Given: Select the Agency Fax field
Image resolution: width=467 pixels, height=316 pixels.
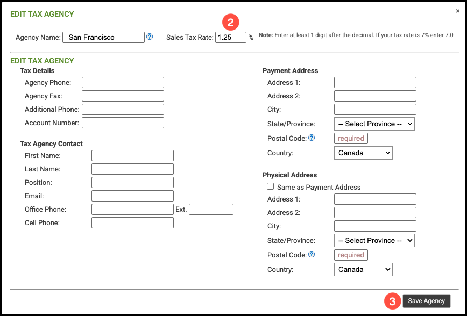Looking at the screenshot, I should [123, 96].
